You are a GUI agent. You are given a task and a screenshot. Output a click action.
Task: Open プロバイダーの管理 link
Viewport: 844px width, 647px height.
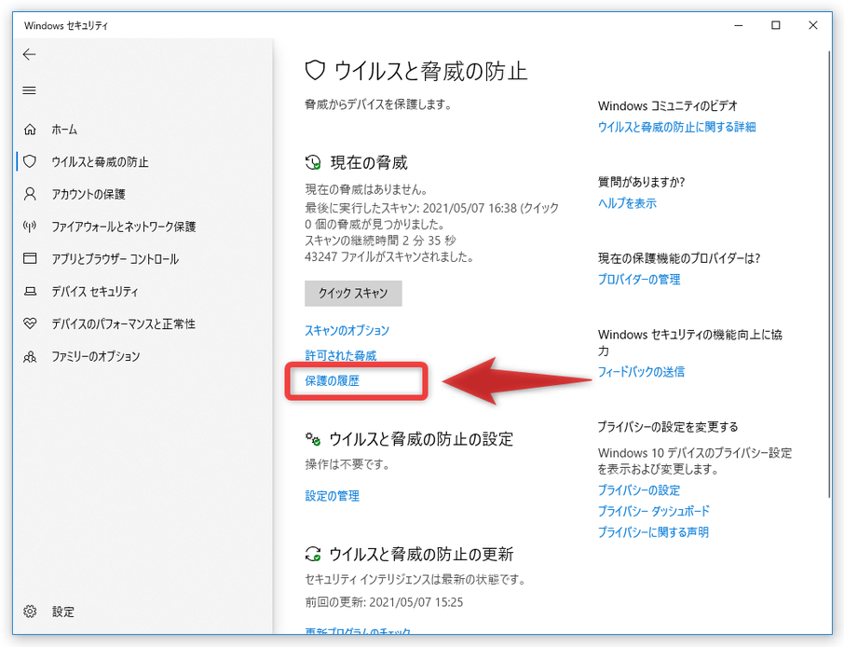pos(639,280)
